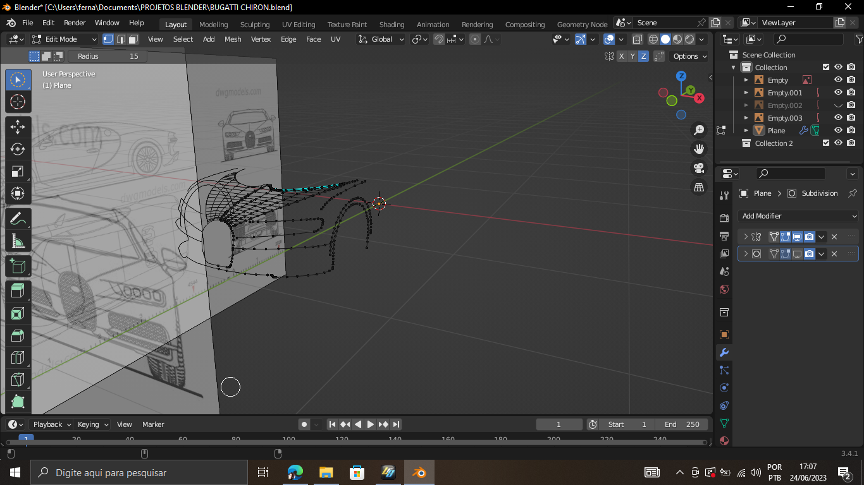This screenshot has height=485, width=864.
Task: Open the Mesh menu
Action: [x=233, y=39]
